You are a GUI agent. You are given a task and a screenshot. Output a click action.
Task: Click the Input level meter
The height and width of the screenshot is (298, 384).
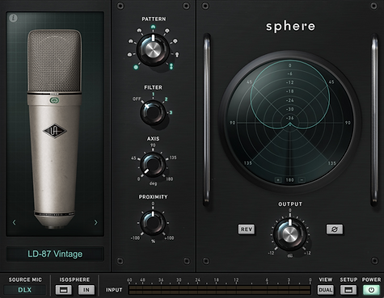(220, 290)
